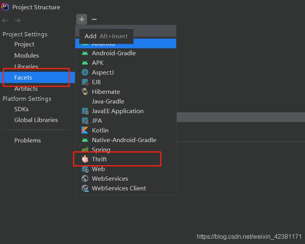305x244 pixels.
Task: Go back with the left arrow
Action: (x=5, y=20)
